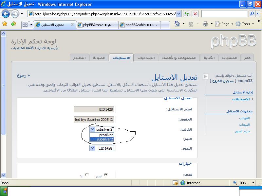Open the Quick Tabs grid icon
262x196 pixels.
tap(25, 24)
